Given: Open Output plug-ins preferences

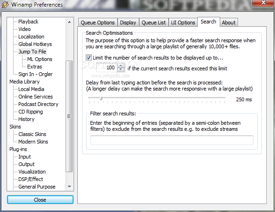Looking at the screenshot, I should click(x=27, y=164).
